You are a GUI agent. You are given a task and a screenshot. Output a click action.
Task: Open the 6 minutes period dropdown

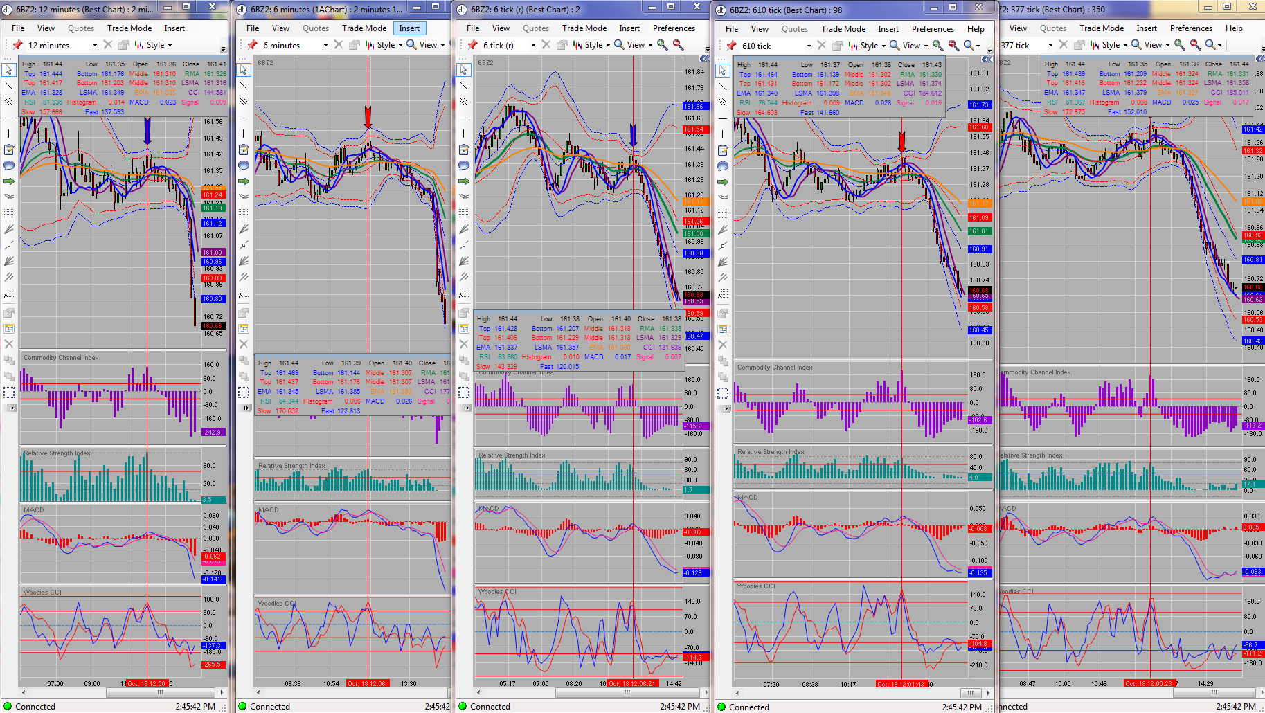(x=325, y=46)
